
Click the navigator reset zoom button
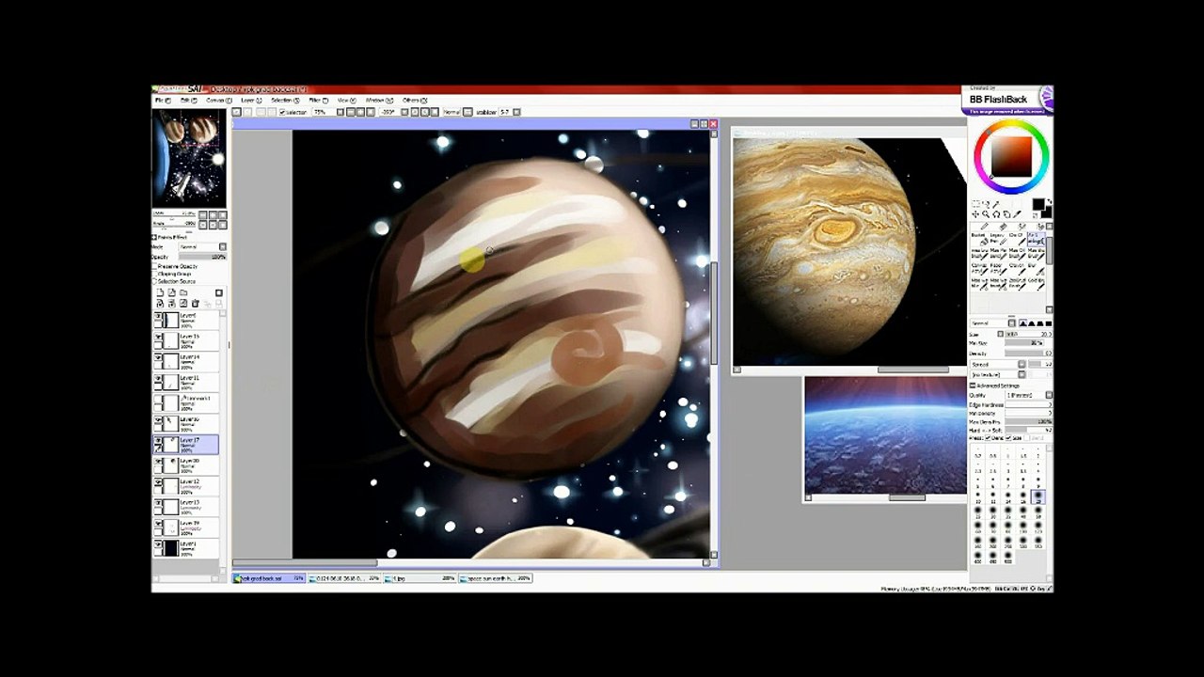[x=223, y=214]
